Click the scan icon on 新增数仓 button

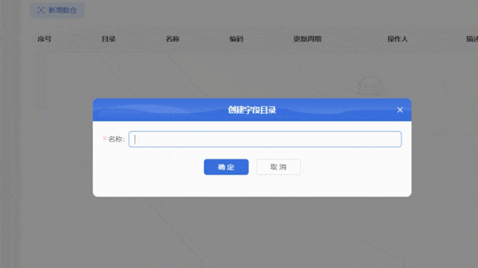[x=41, y=10]
